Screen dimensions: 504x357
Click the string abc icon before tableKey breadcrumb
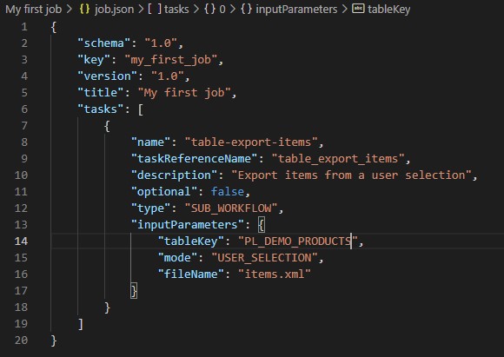(x=358, y=9)
